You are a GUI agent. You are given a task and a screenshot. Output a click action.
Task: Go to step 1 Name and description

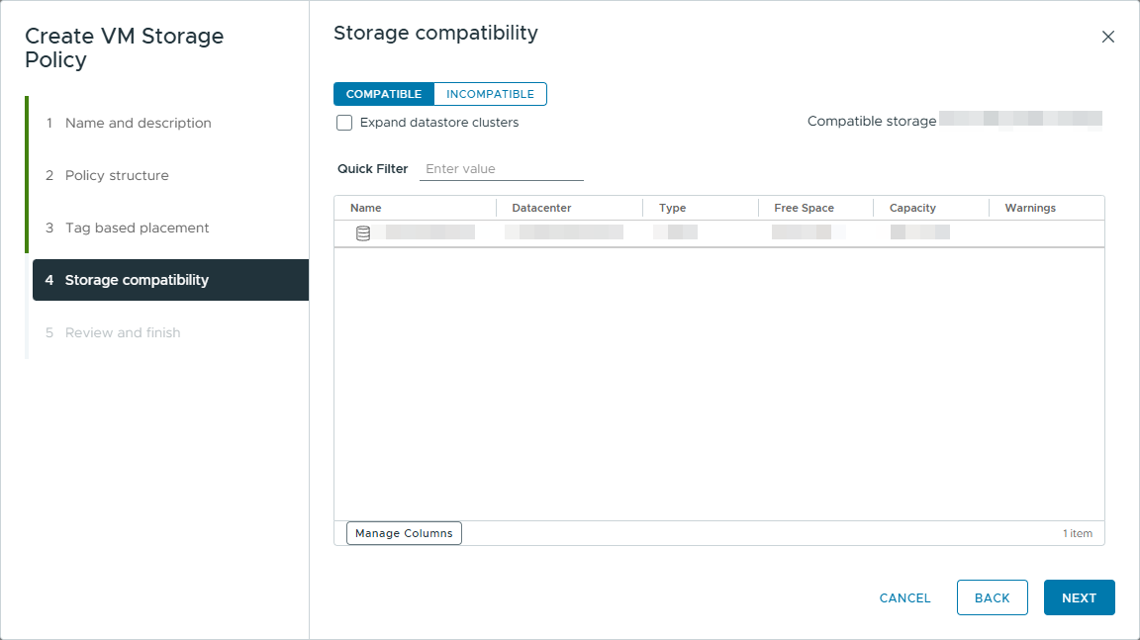138,123
